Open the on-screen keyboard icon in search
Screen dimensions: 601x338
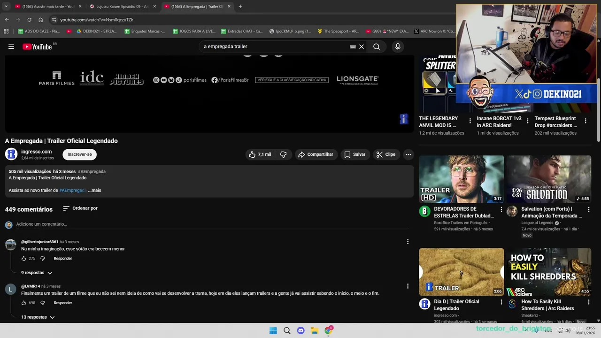point(353,46)
